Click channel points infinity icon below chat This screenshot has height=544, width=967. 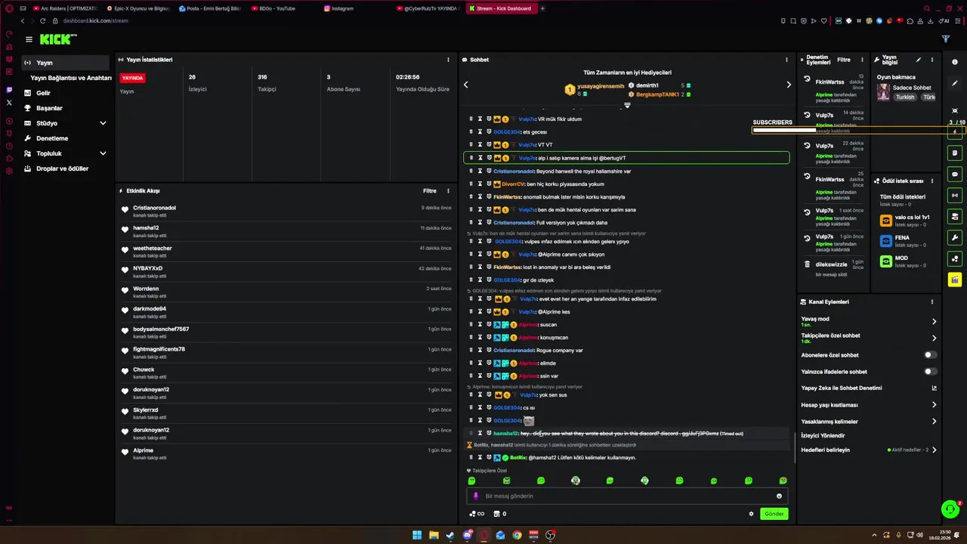(477, 514)
